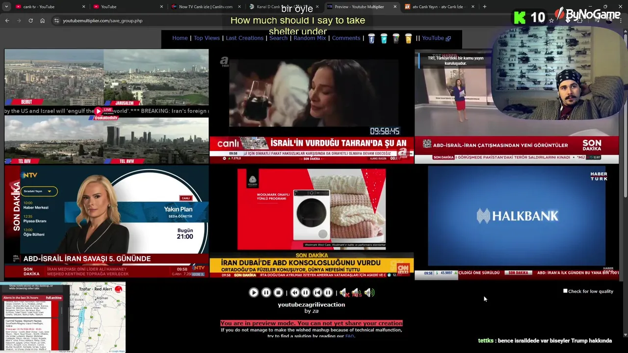Click the CNN Türk video tile

(x=312, y=222)
